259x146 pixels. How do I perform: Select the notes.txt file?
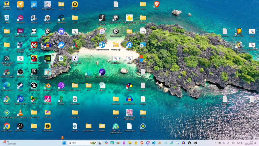pyautogui.click(x=116, y=6)
